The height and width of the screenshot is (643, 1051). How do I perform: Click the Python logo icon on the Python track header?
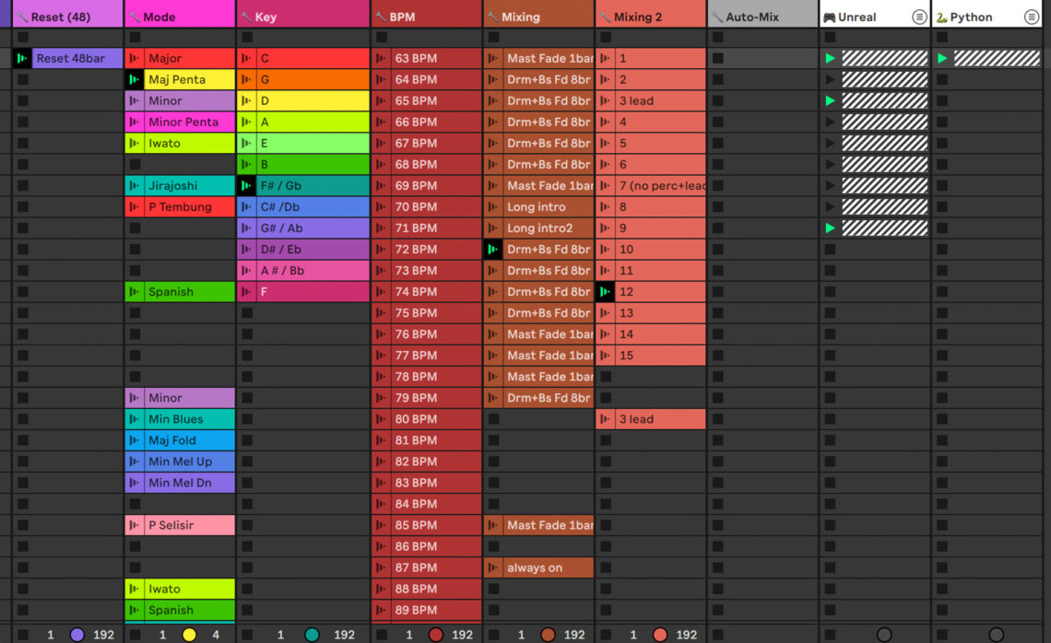point(940,16)
